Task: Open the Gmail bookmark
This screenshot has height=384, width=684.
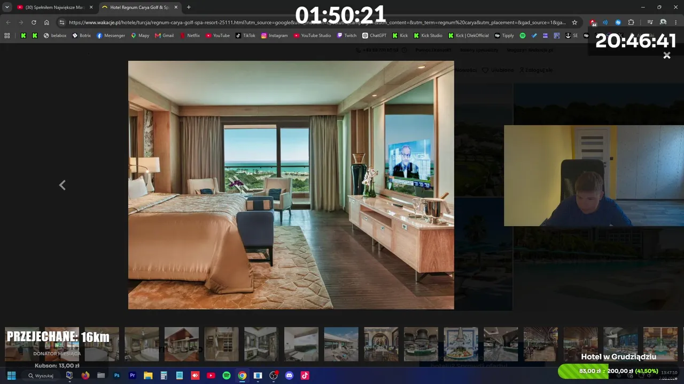Action: (x=165, y=36)
